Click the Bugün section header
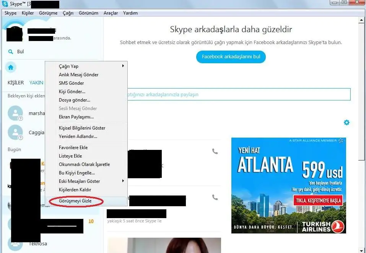The image size is (366, 253). pyautogui.click(x=14, y=149)
